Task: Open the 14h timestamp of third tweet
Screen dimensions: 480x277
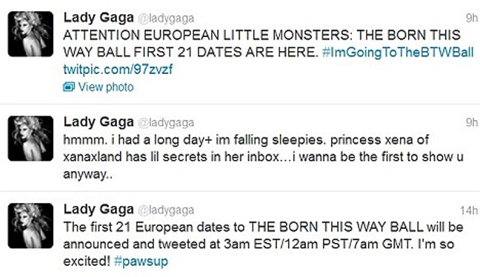Action: click(x=469, y=210)
